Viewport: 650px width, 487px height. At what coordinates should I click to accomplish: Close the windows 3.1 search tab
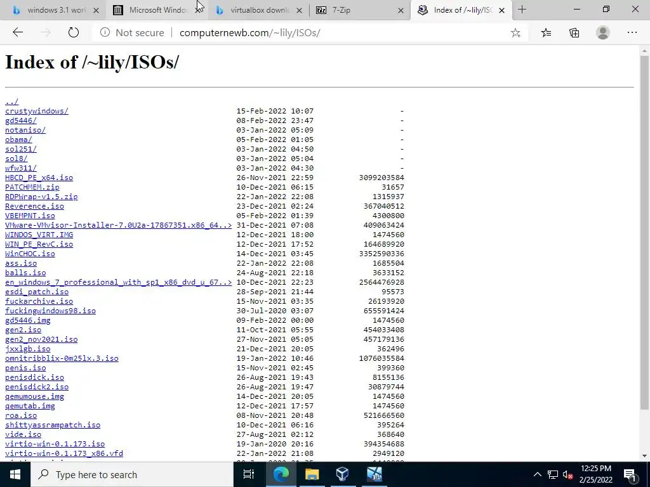[96, 10]
